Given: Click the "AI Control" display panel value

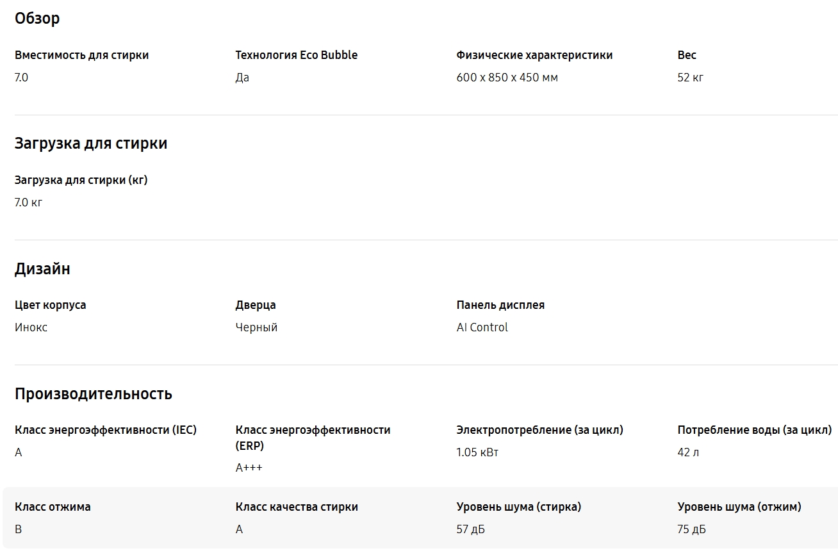Looking at the screenshot, I should point(482,327).
